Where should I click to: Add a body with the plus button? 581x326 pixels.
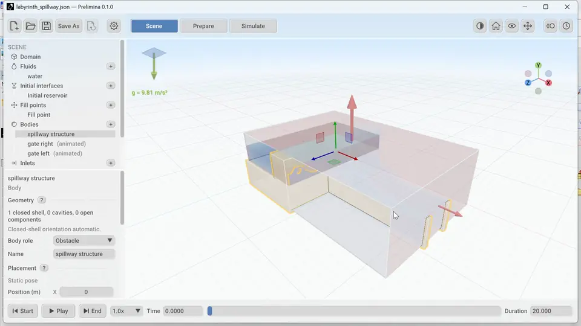pos(110,124)
